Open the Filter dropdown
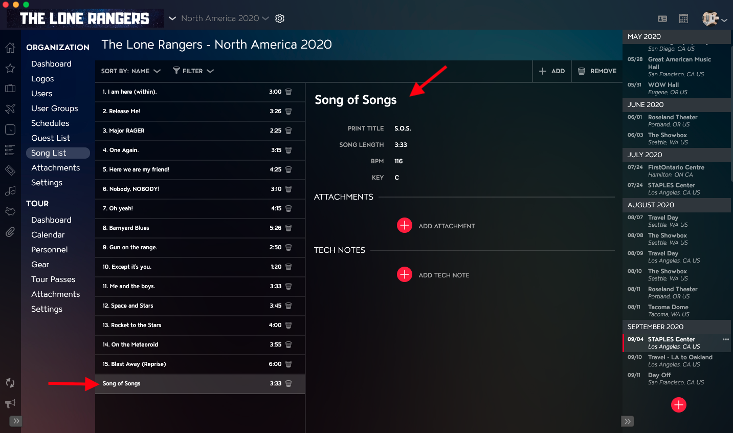Screen dimensions: 733x433 [x=193, y=71]
